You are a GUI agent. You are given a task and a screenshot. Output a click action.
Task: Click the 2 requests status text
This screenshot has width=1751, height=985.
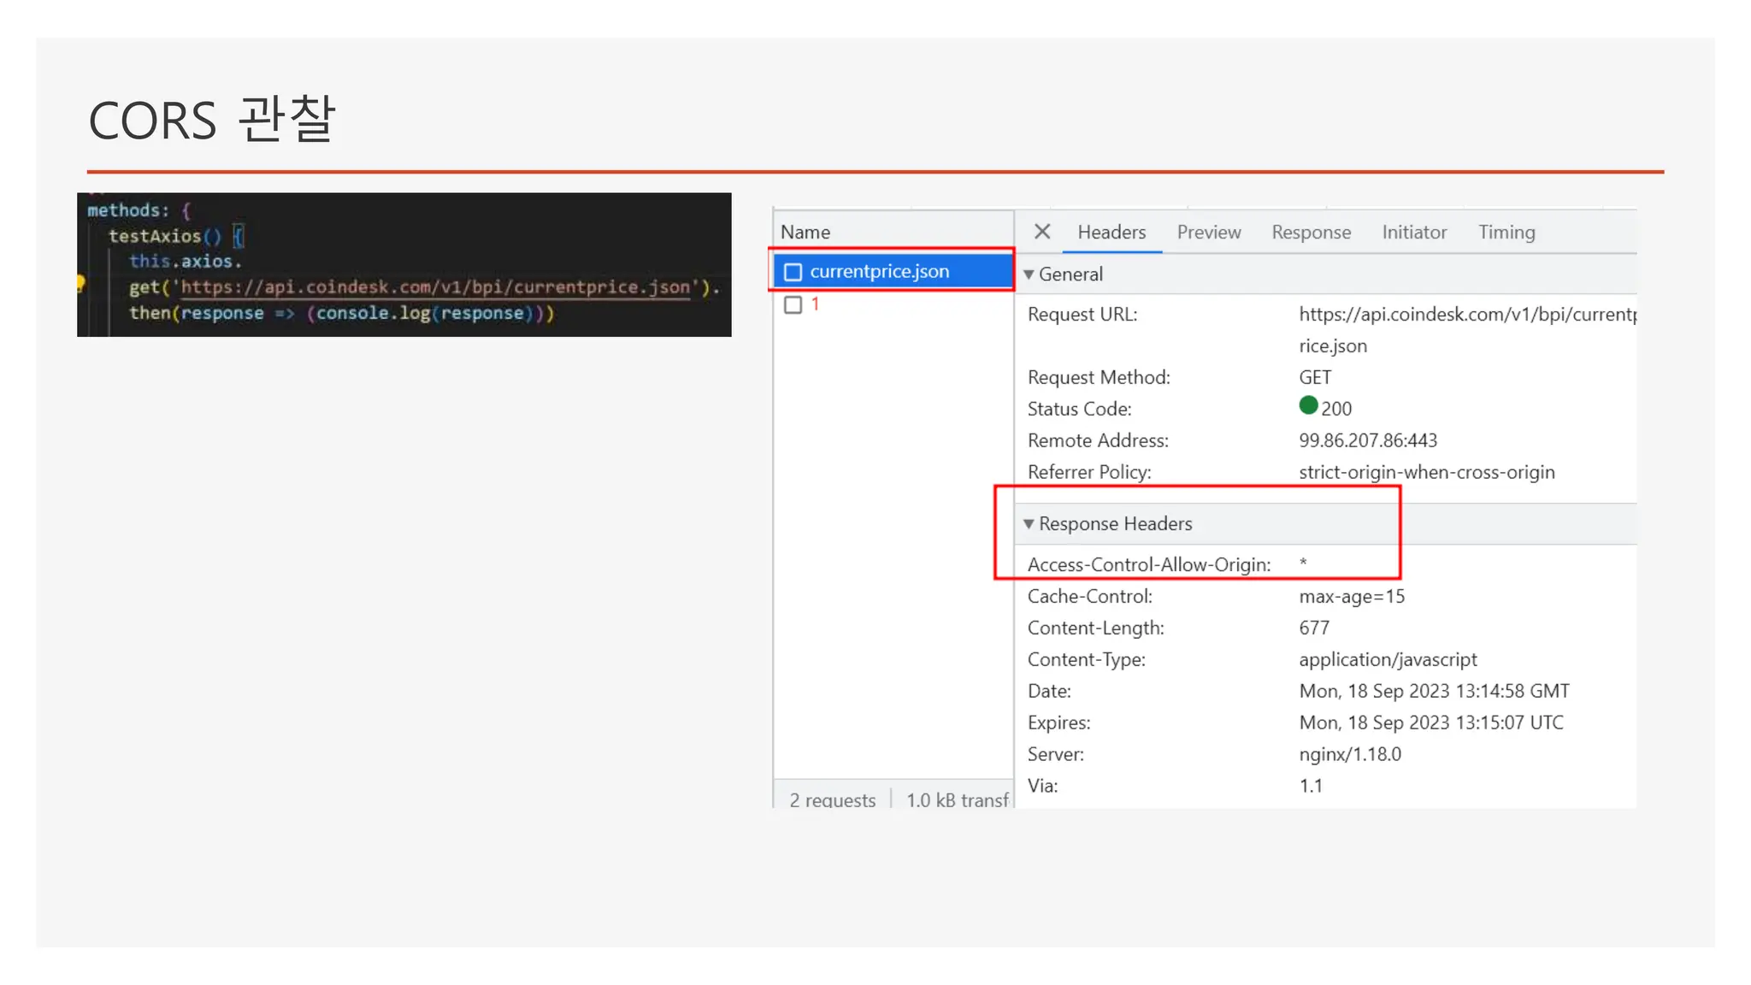point(832,800)
